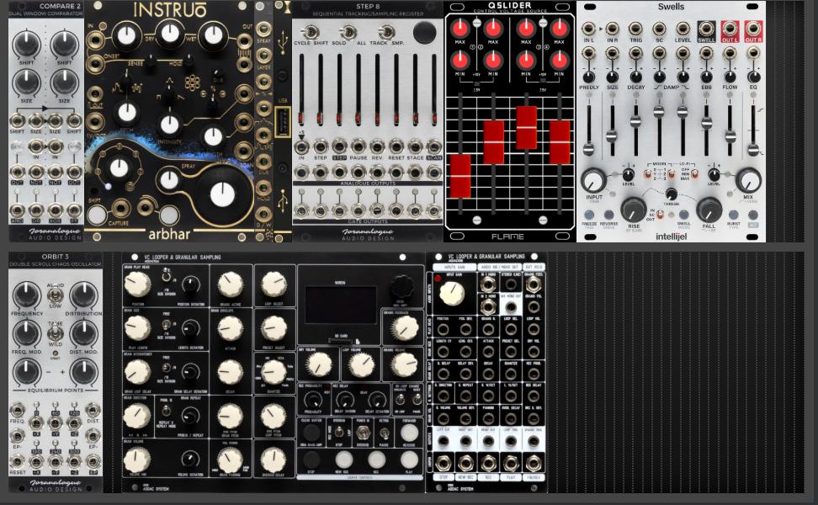This screenshot has height=505, width=818.
Task: Click the RESET jack on Orbit 3
Action: tap(17, 460)
